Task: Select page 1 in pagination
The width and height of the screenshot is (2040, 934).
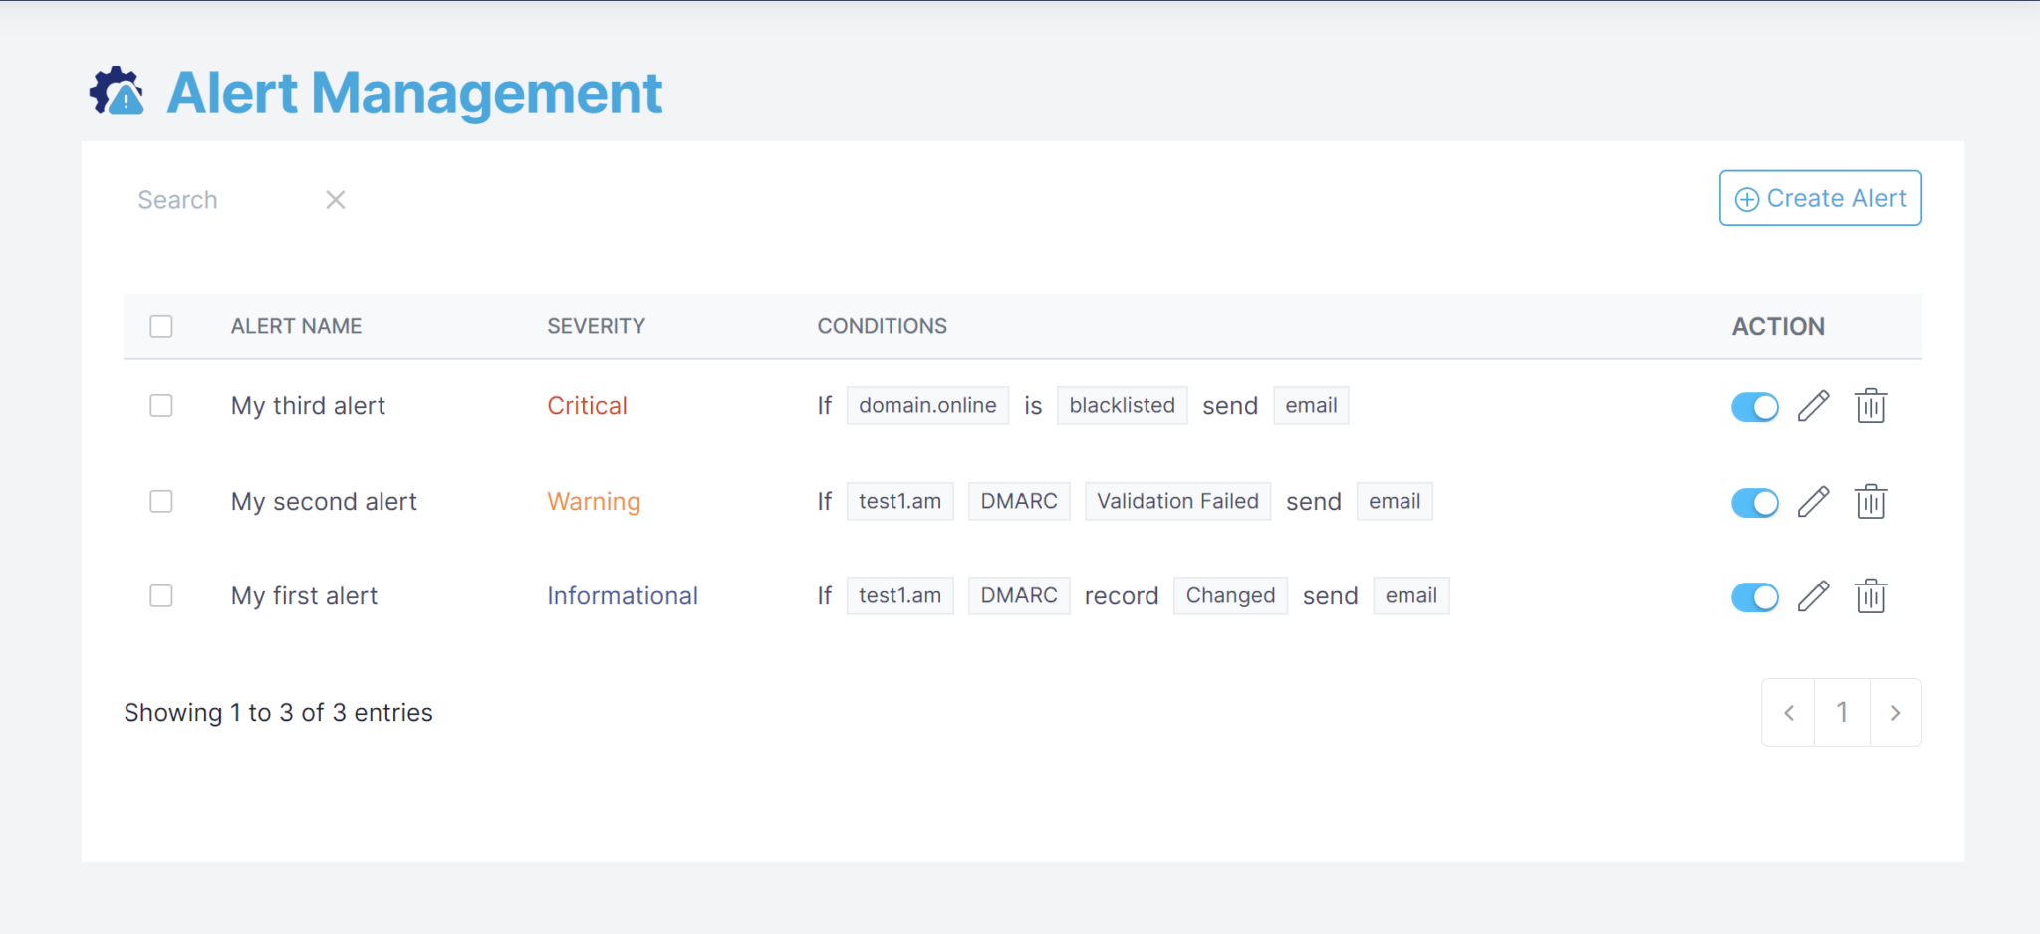Action: [x=1842, y=712]
